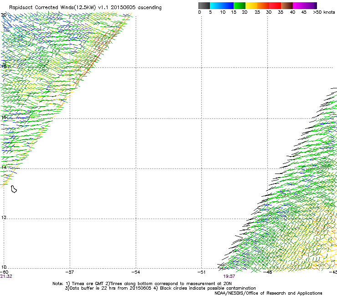
Task: Click the Rapidscat Corrected Winds title text
Action: click(85, 7)
